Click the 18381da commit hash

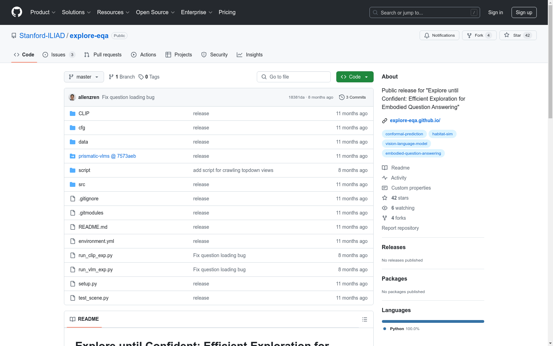(x=297, y=97)
